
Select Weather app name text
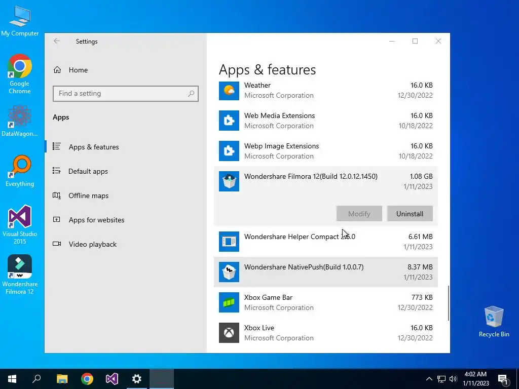pos(257,85)
